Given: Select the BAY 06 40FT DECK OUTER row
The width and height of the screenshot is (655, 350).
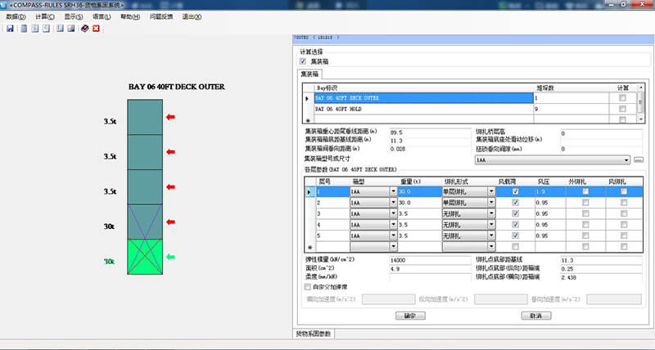Looking at the screenshot, I should (423, 98).
